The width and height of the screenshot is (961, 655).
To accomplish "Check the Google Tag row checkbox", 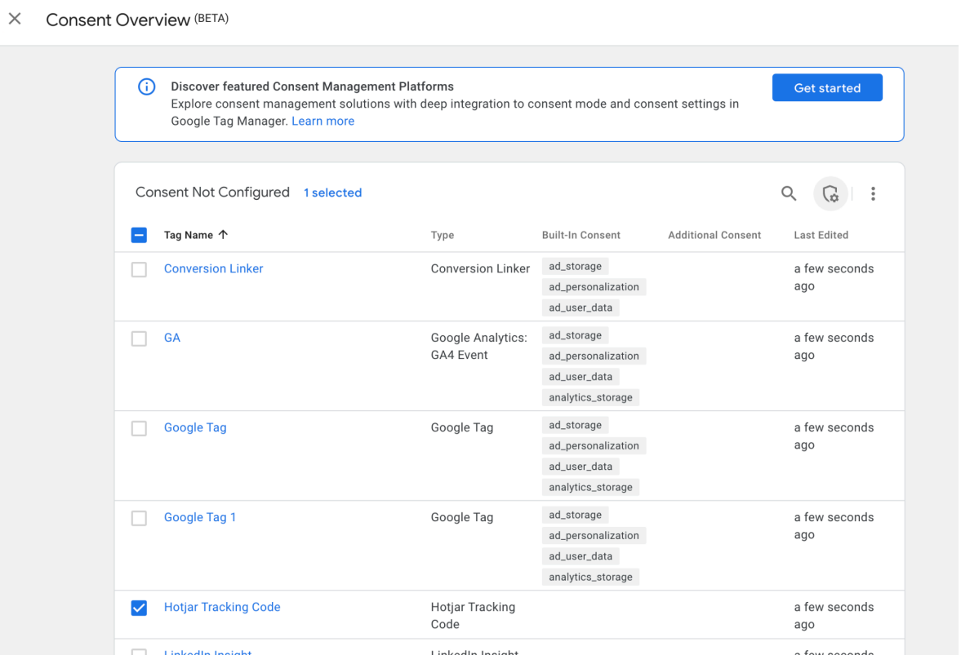I will pos(139,428).
